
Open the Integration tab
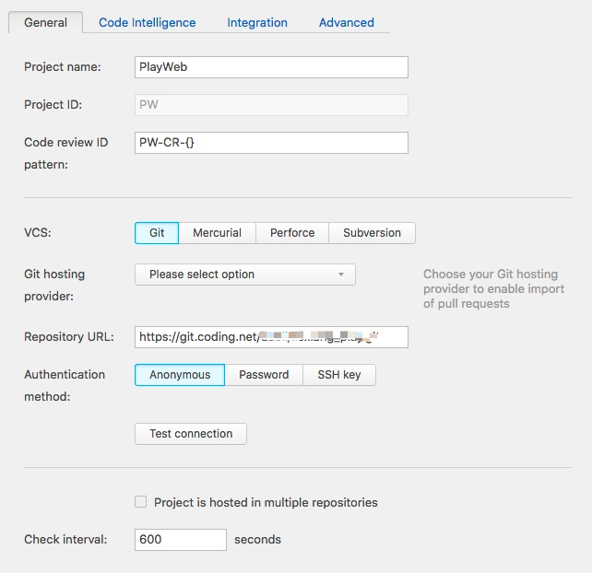point(257,22)
